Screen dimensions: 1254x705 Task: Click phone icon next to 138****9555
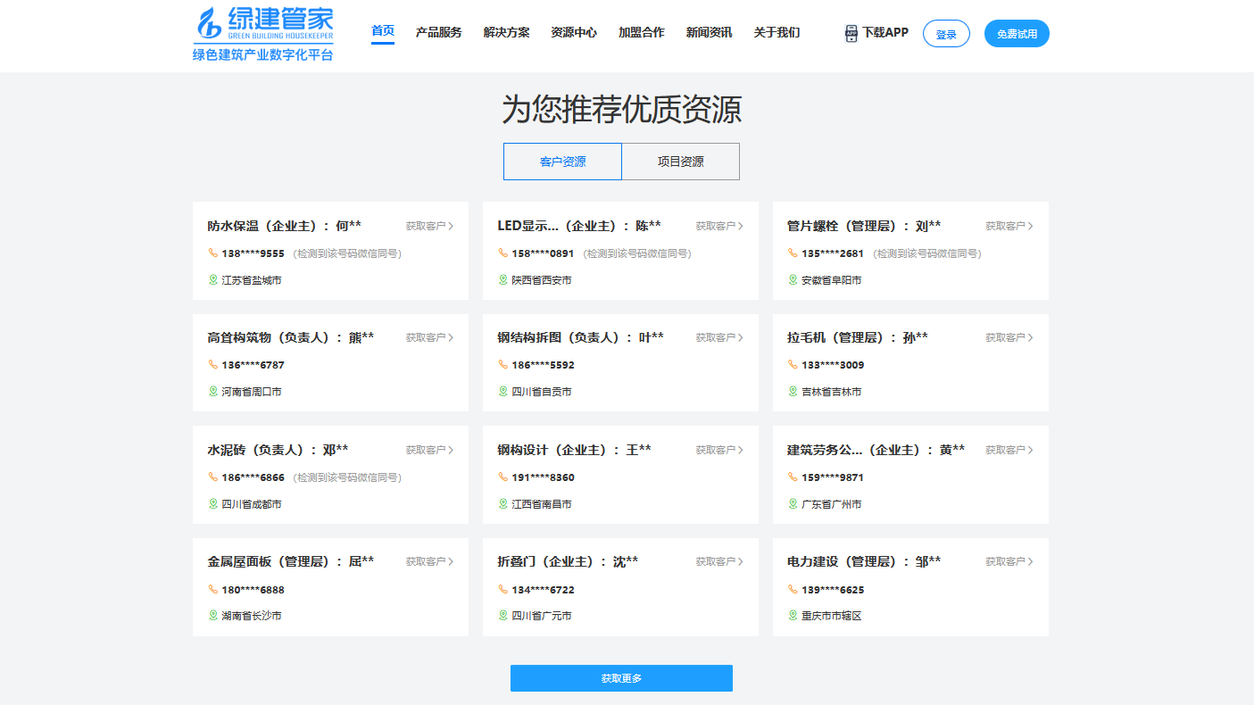click(213, 253)
